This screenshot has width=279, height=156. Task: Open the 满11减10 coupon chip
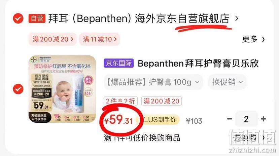(x=100, y=39)
